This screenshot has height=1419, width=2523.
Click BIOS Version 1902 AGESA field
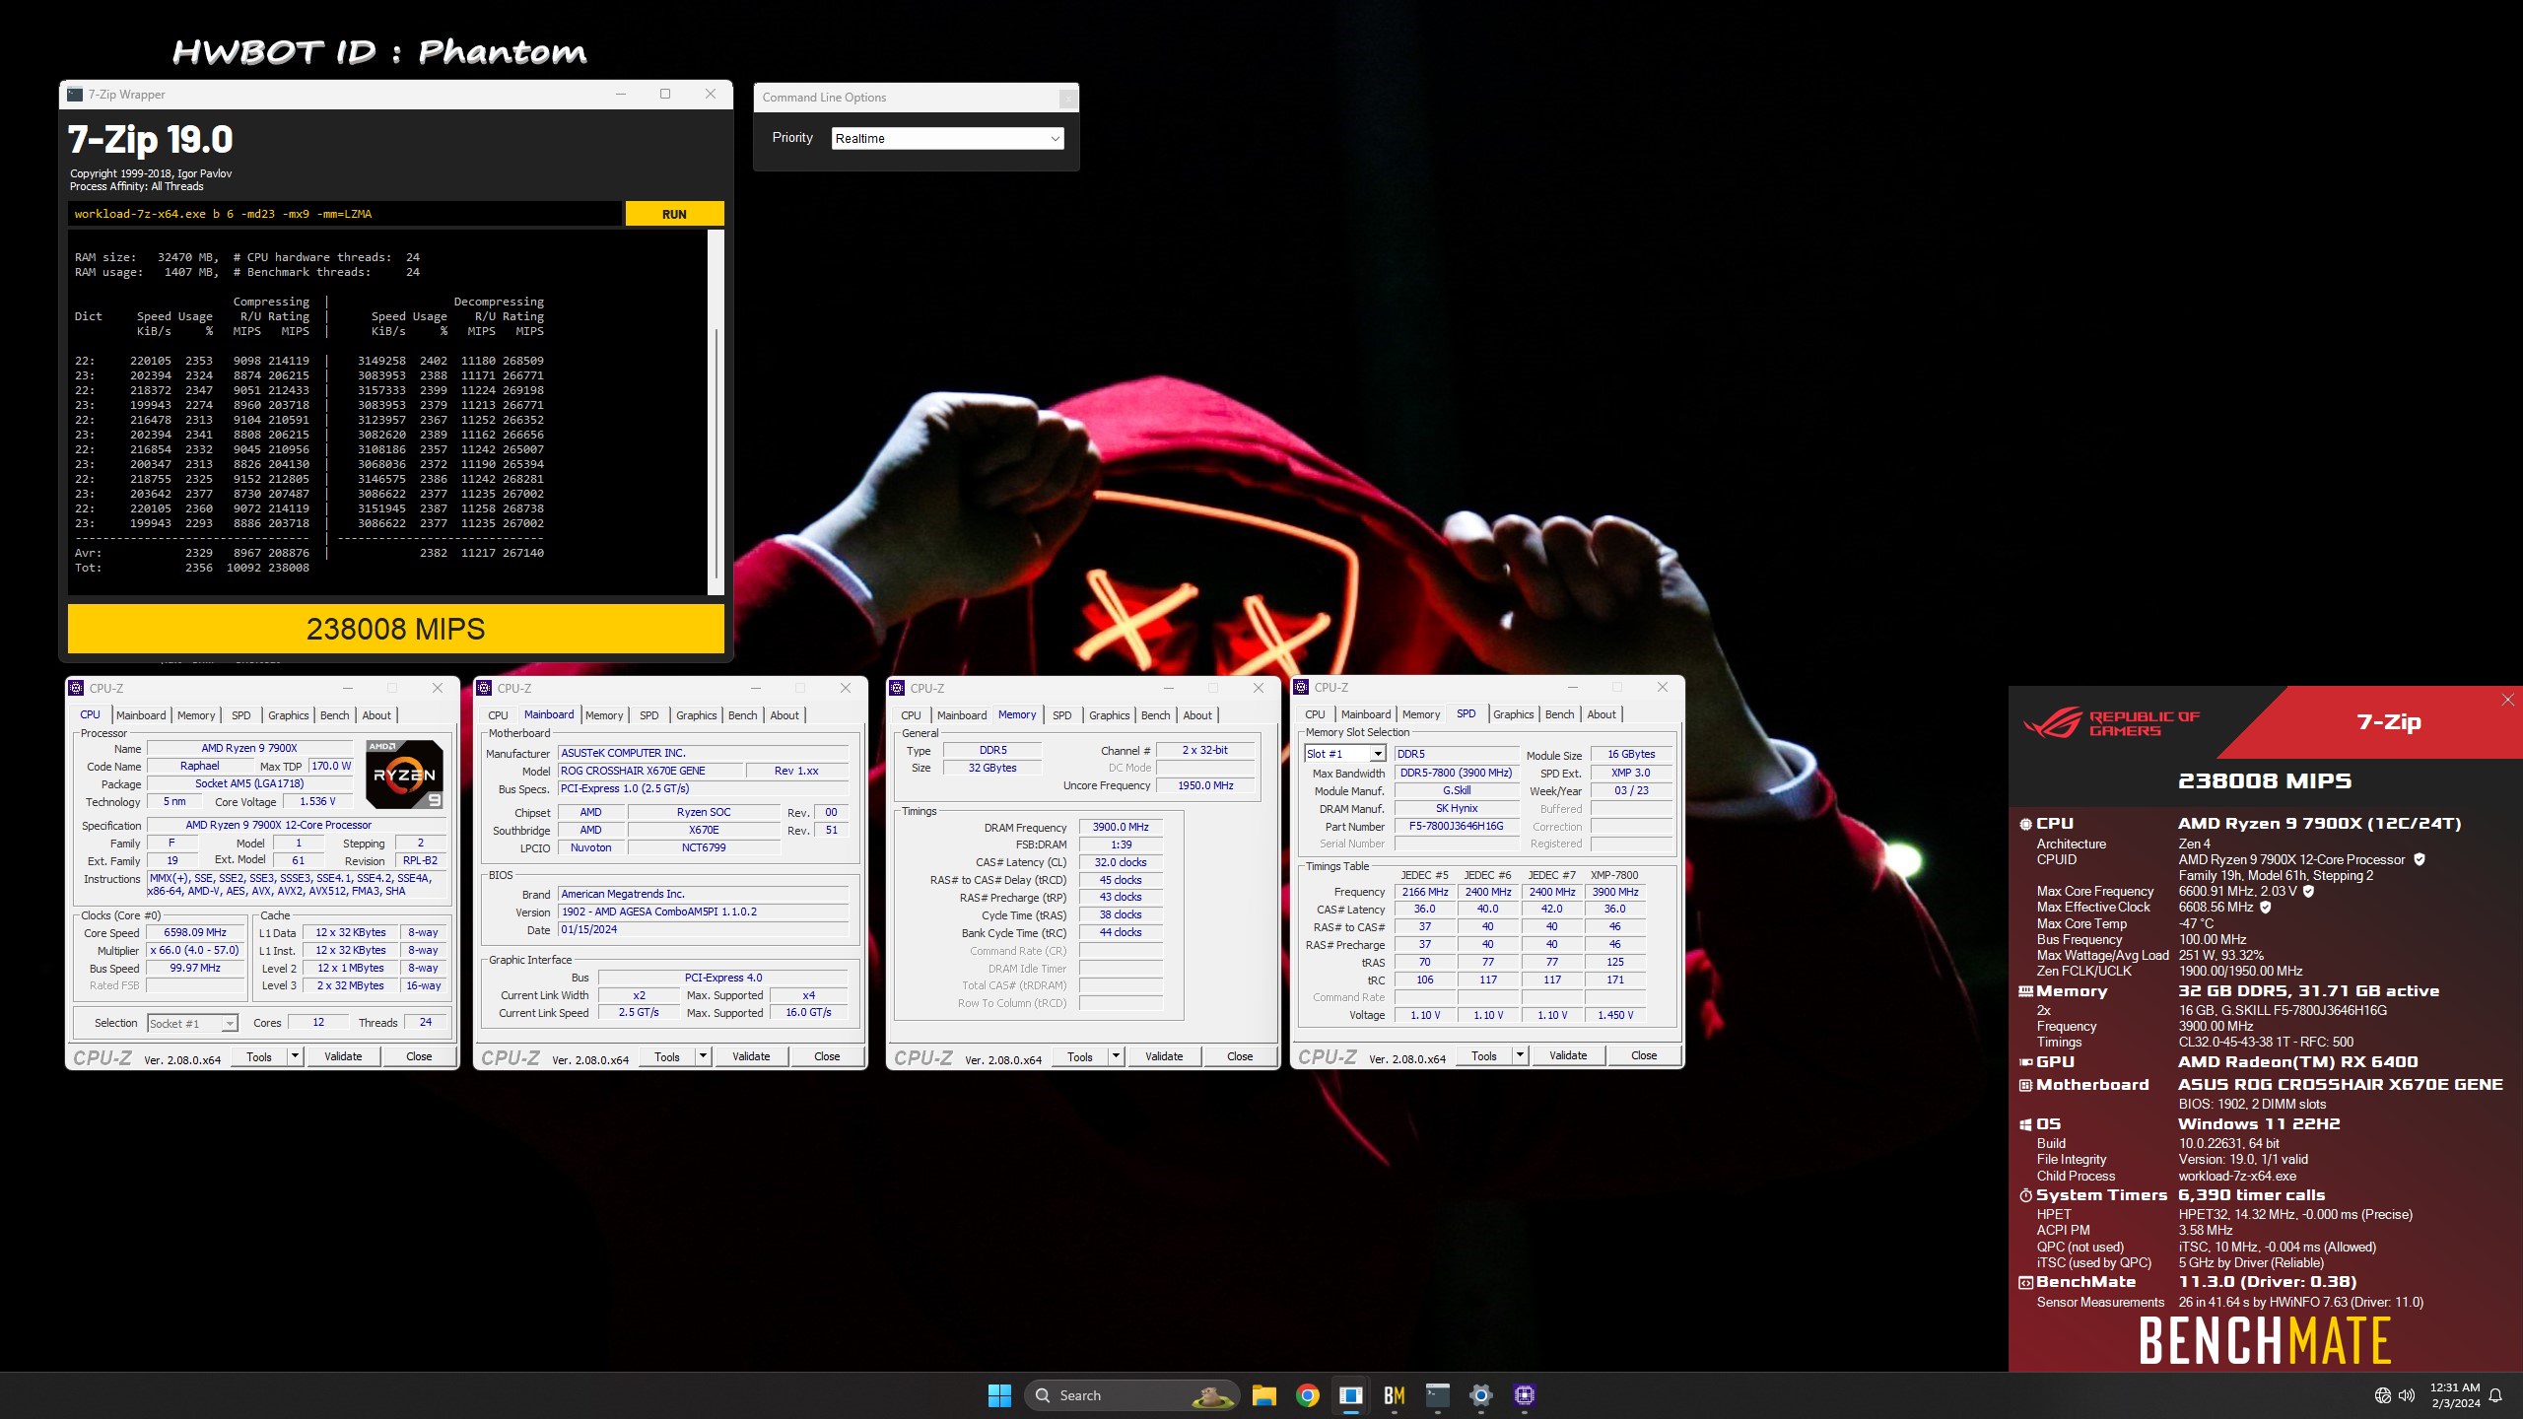[x=703, y=912]
